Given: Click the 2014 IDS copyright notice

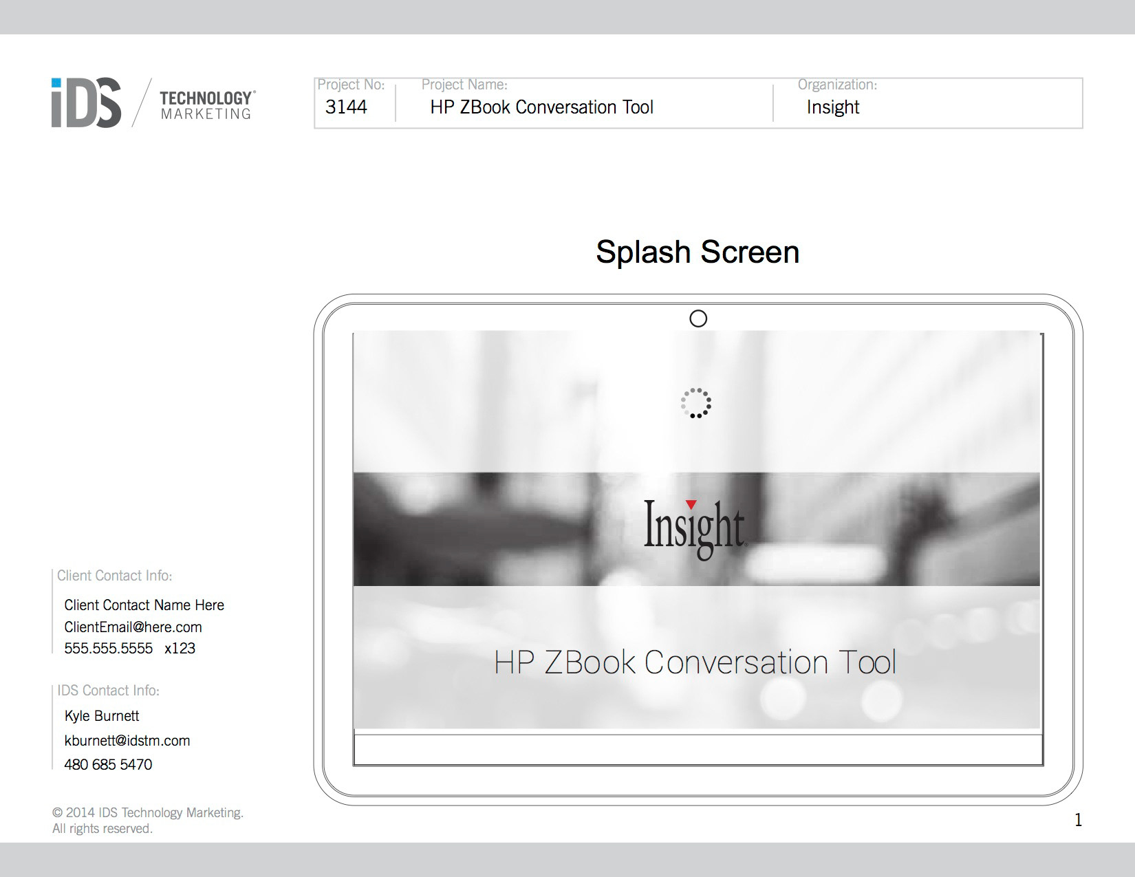Looking at the screenshot, I should point(148,821).
